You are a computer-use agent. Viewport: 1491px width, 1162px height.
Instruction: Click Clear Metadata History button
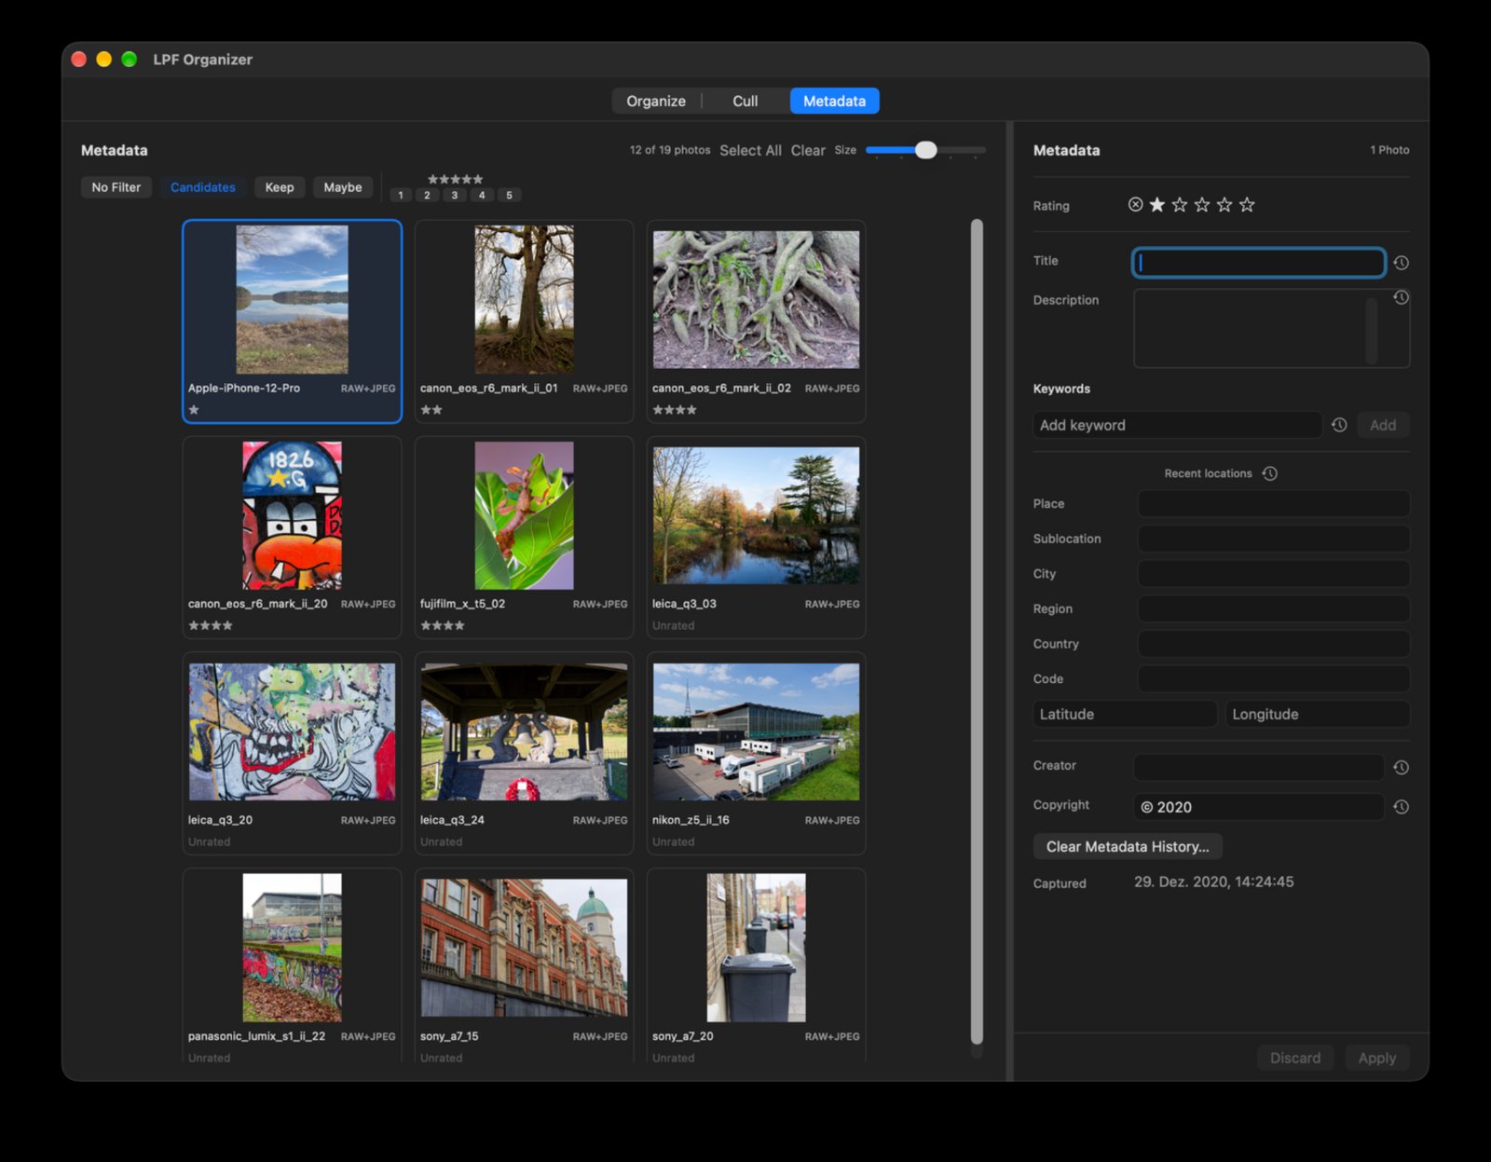(1128, 846)
